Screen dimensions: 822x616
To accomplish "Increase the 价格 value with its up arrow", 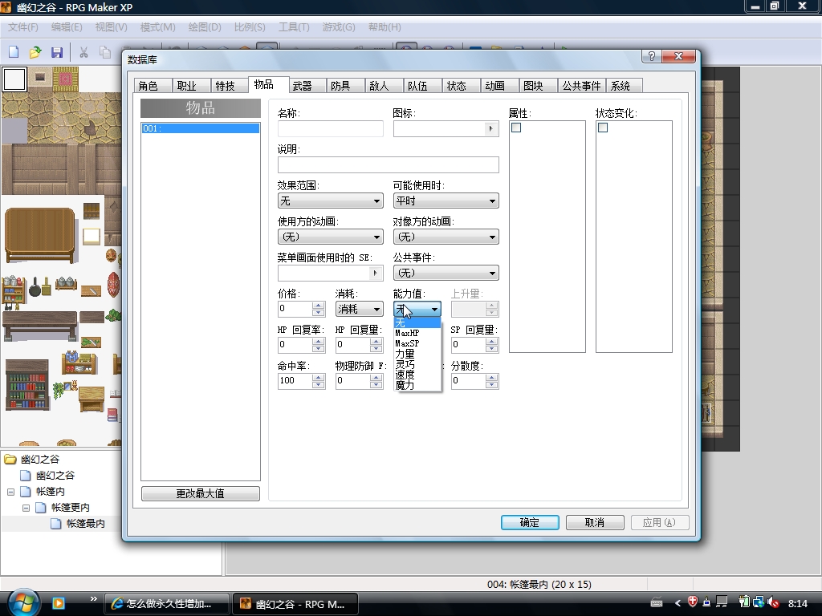I will tap(318, 305).
